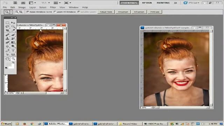Image resolution: width=224 pixels, height=126 pixels.
Task: Swap foreground and background colors
Action: point(13,63)
